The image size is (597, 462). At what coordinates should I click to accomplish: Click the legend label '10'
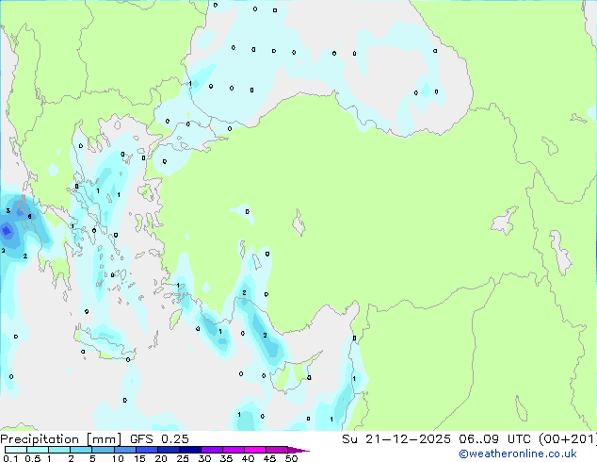tap(118, 458)
